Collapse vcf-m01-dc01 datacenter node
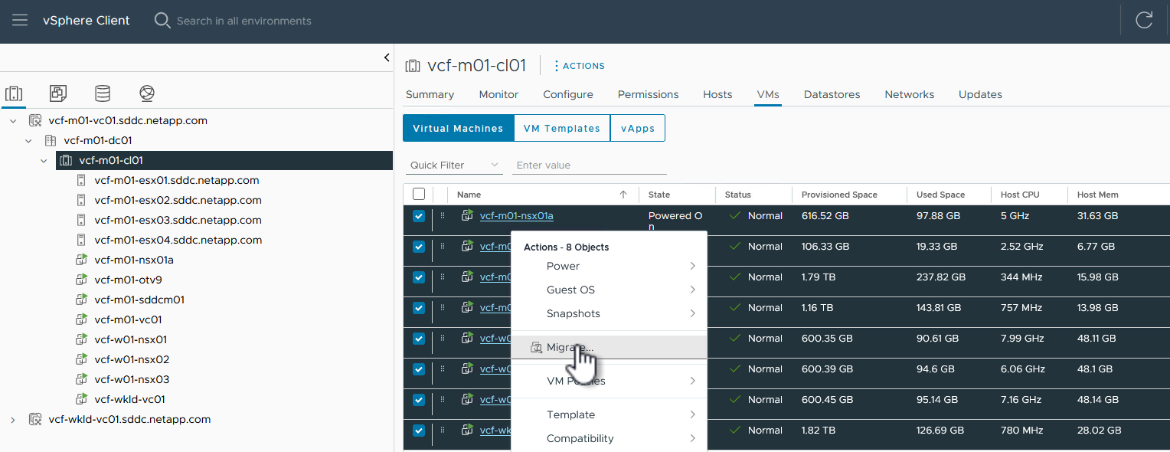1170x452 pixels. [28, 141]
